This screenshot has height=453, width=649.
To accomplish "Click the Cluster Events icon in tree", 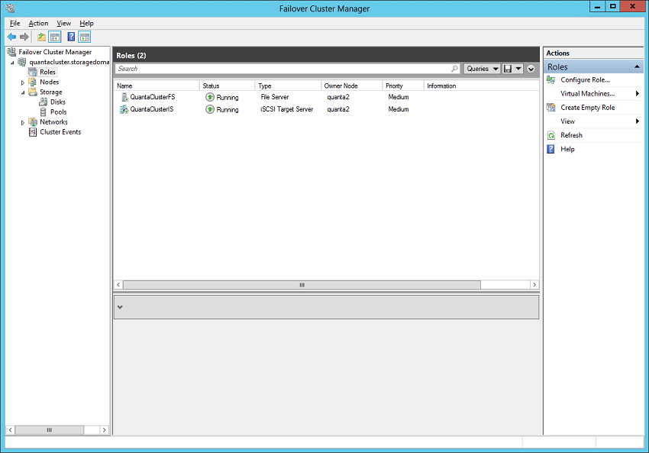I will point(33,132).
